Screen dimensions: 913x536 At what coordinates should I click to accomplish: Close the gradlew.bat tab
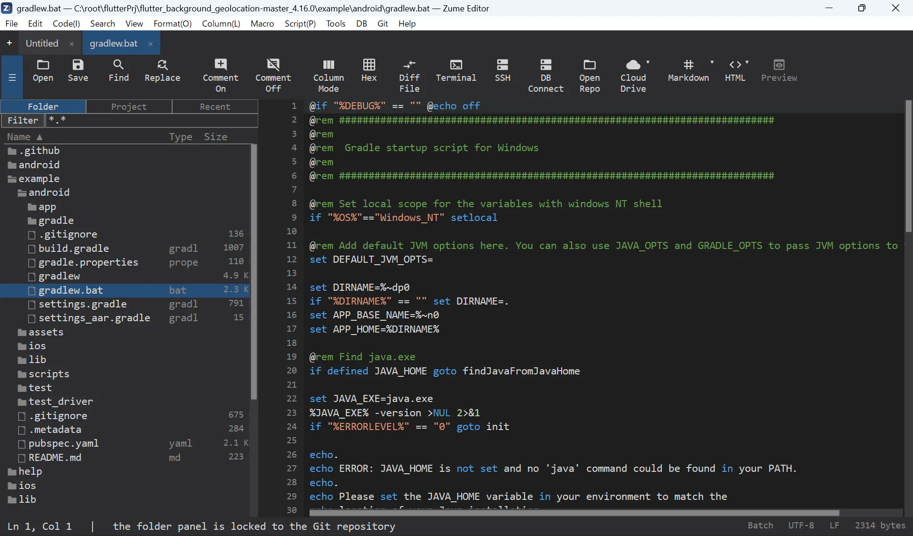[151, 44]
